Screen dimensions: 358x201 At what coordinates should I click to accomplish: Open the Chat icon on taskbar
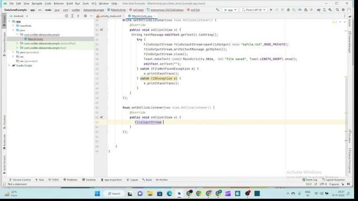140,194
